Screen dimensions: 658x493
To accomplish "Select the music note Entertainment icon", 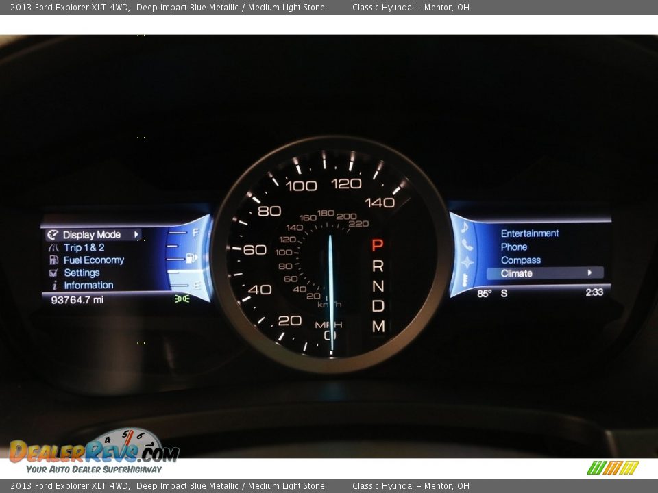I will 465,227.
